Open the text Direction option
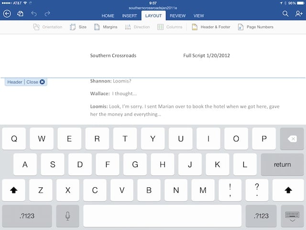 click(x=137, y=27)
